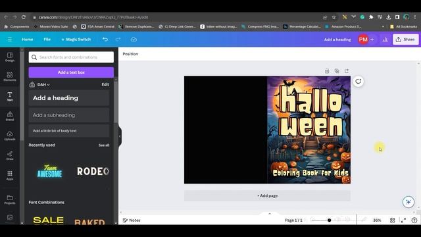This screenshot has height=237, width=421.
Task: Click the Position toolbar option
Action: (x=130, y=54)
